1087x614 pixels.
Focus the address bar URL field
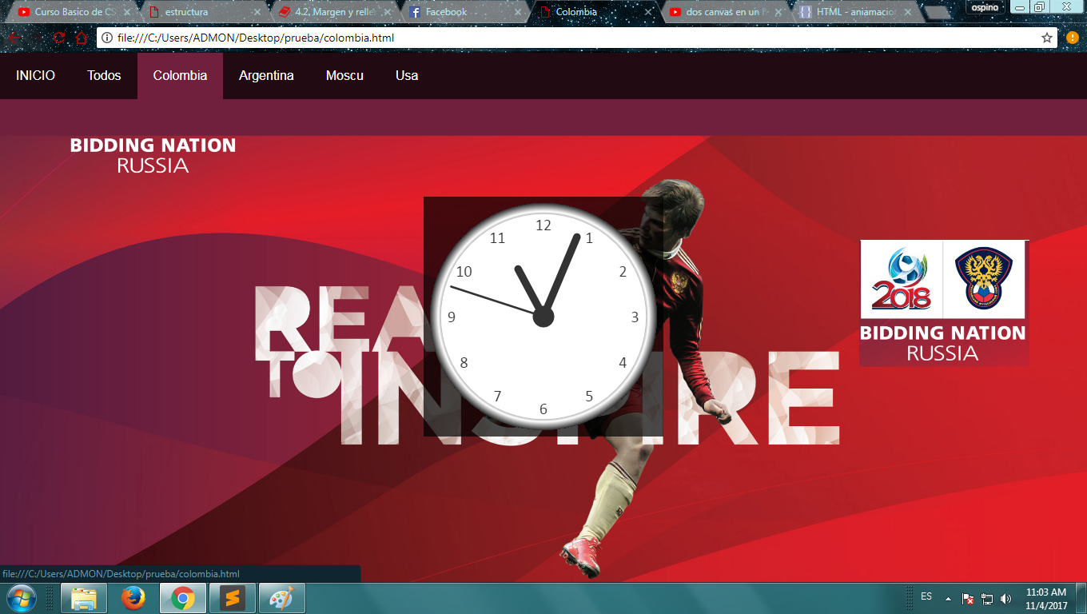575,38
